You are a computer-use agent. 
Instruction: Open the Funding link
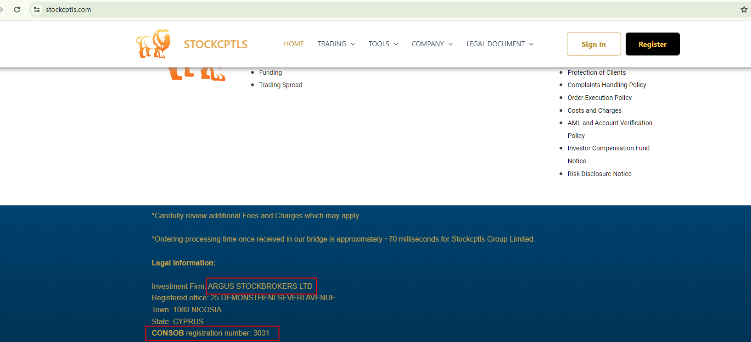270,72
